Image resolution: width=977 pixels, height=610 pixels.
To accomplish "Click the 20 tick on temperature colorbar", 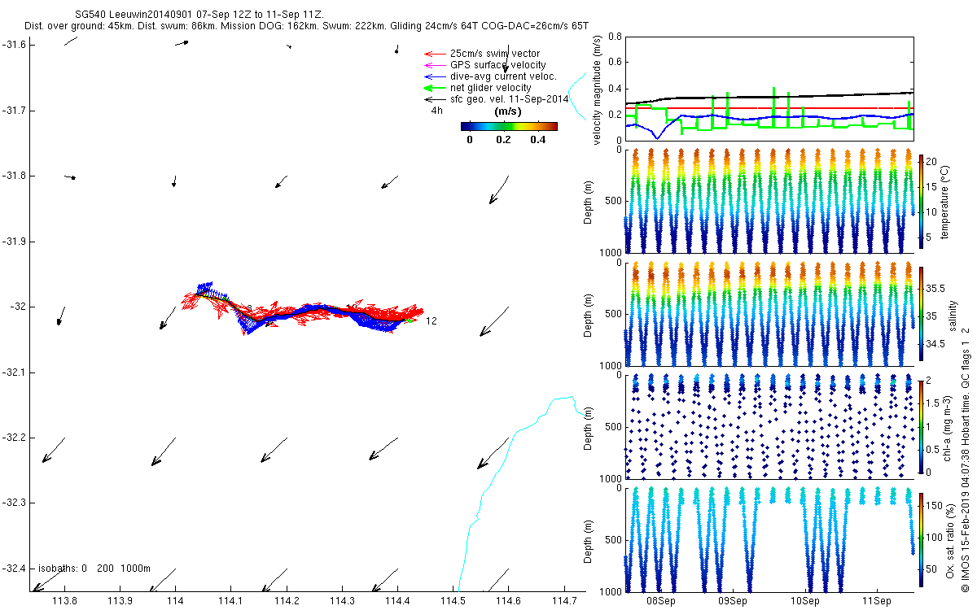I will coord(933,162).
